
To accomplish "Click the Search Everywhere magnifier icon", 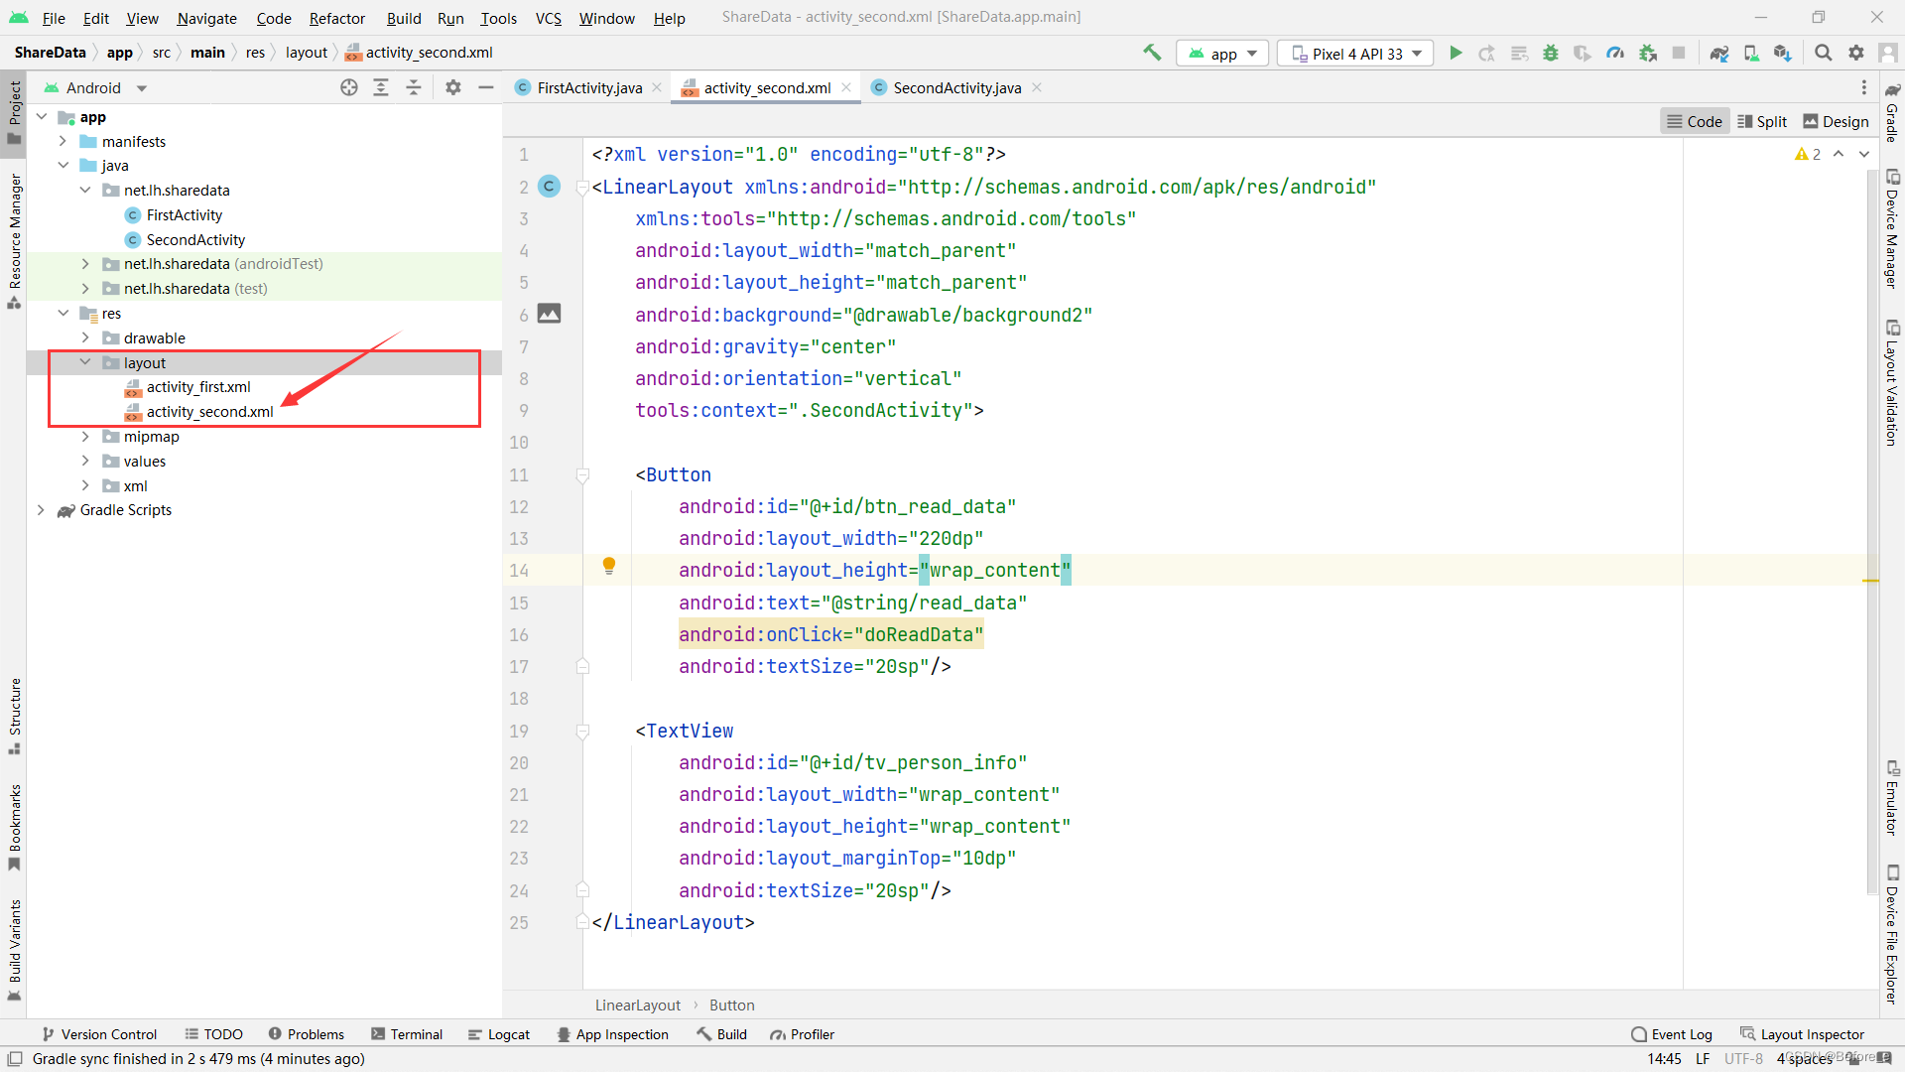I will 1823,54.
